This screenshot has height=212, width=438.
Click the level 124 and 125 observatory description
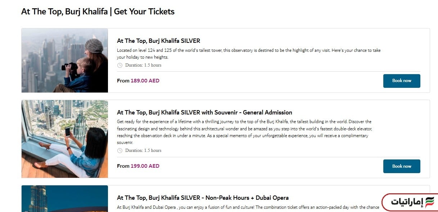click(248, 54)
